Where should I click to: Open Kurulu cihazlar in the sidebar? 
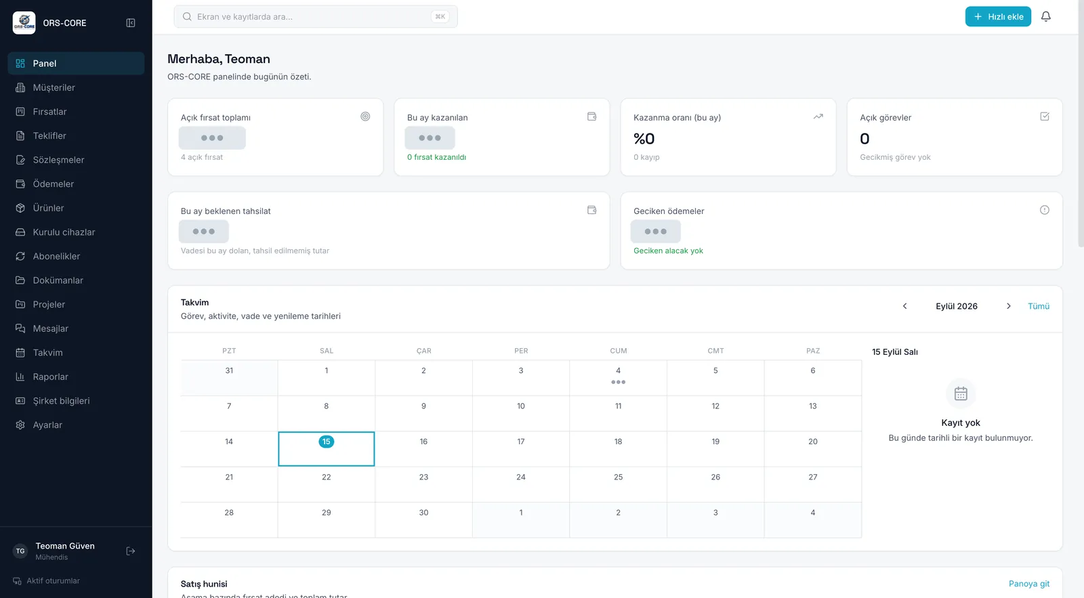tap(76, 232)
